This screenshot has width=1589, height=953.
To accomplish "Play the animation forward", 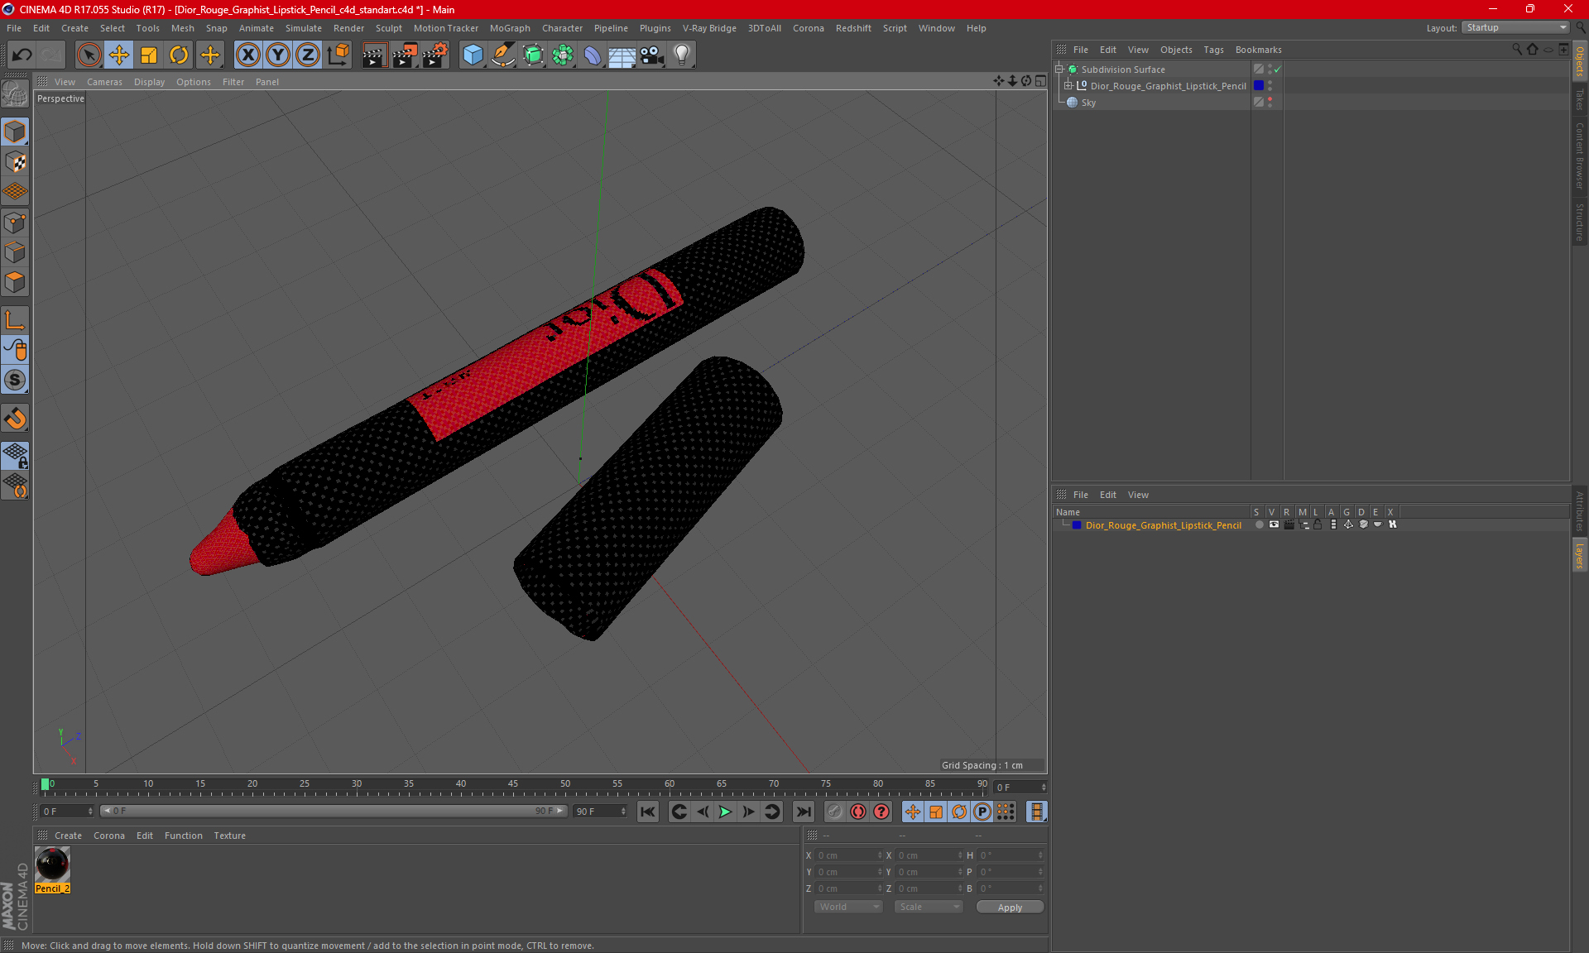I will coord(725,812).
